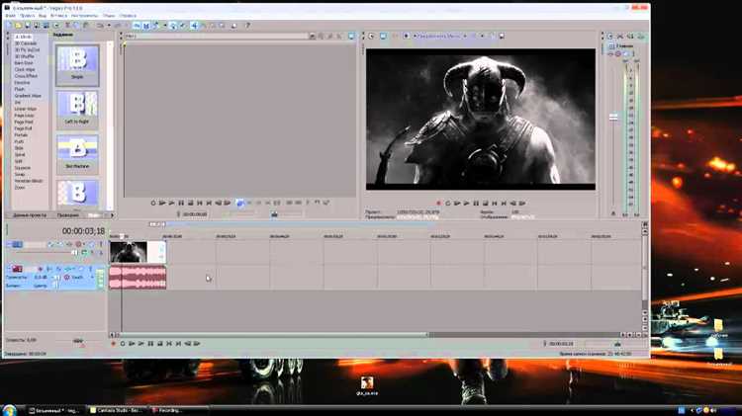Open project Properties toolbar icon
Viewport: 742px width, 416px height.
click(x=55, y=26)
